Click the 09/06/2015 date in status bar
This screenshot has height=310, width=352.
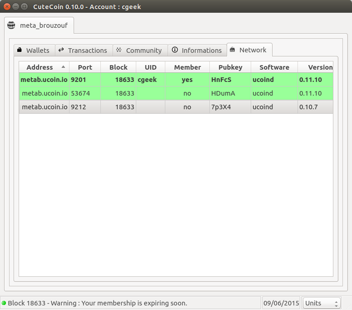(x=281, y=303)
